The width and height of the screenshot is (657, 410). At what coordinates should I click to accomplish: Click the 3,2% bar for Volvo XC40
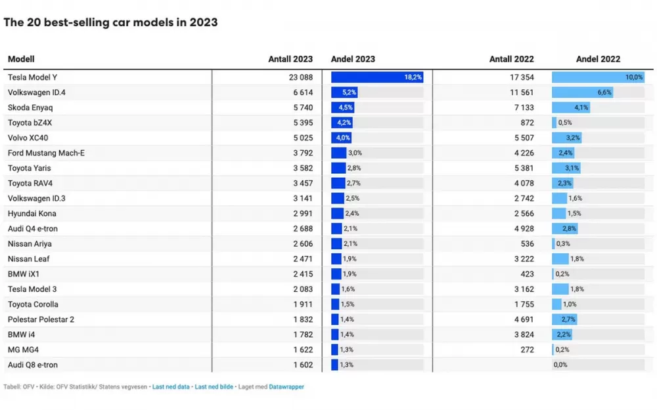(x=566, y=138)
